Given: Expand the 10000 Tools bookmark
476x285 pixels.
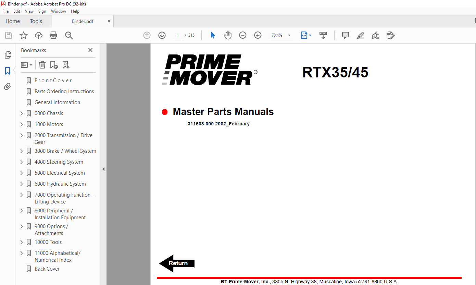Looking at the screenshot, I should 22,242.
